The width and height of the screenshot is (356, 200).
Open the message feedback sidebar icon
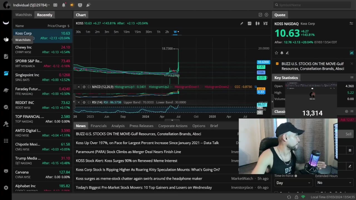tap(6, 171)
